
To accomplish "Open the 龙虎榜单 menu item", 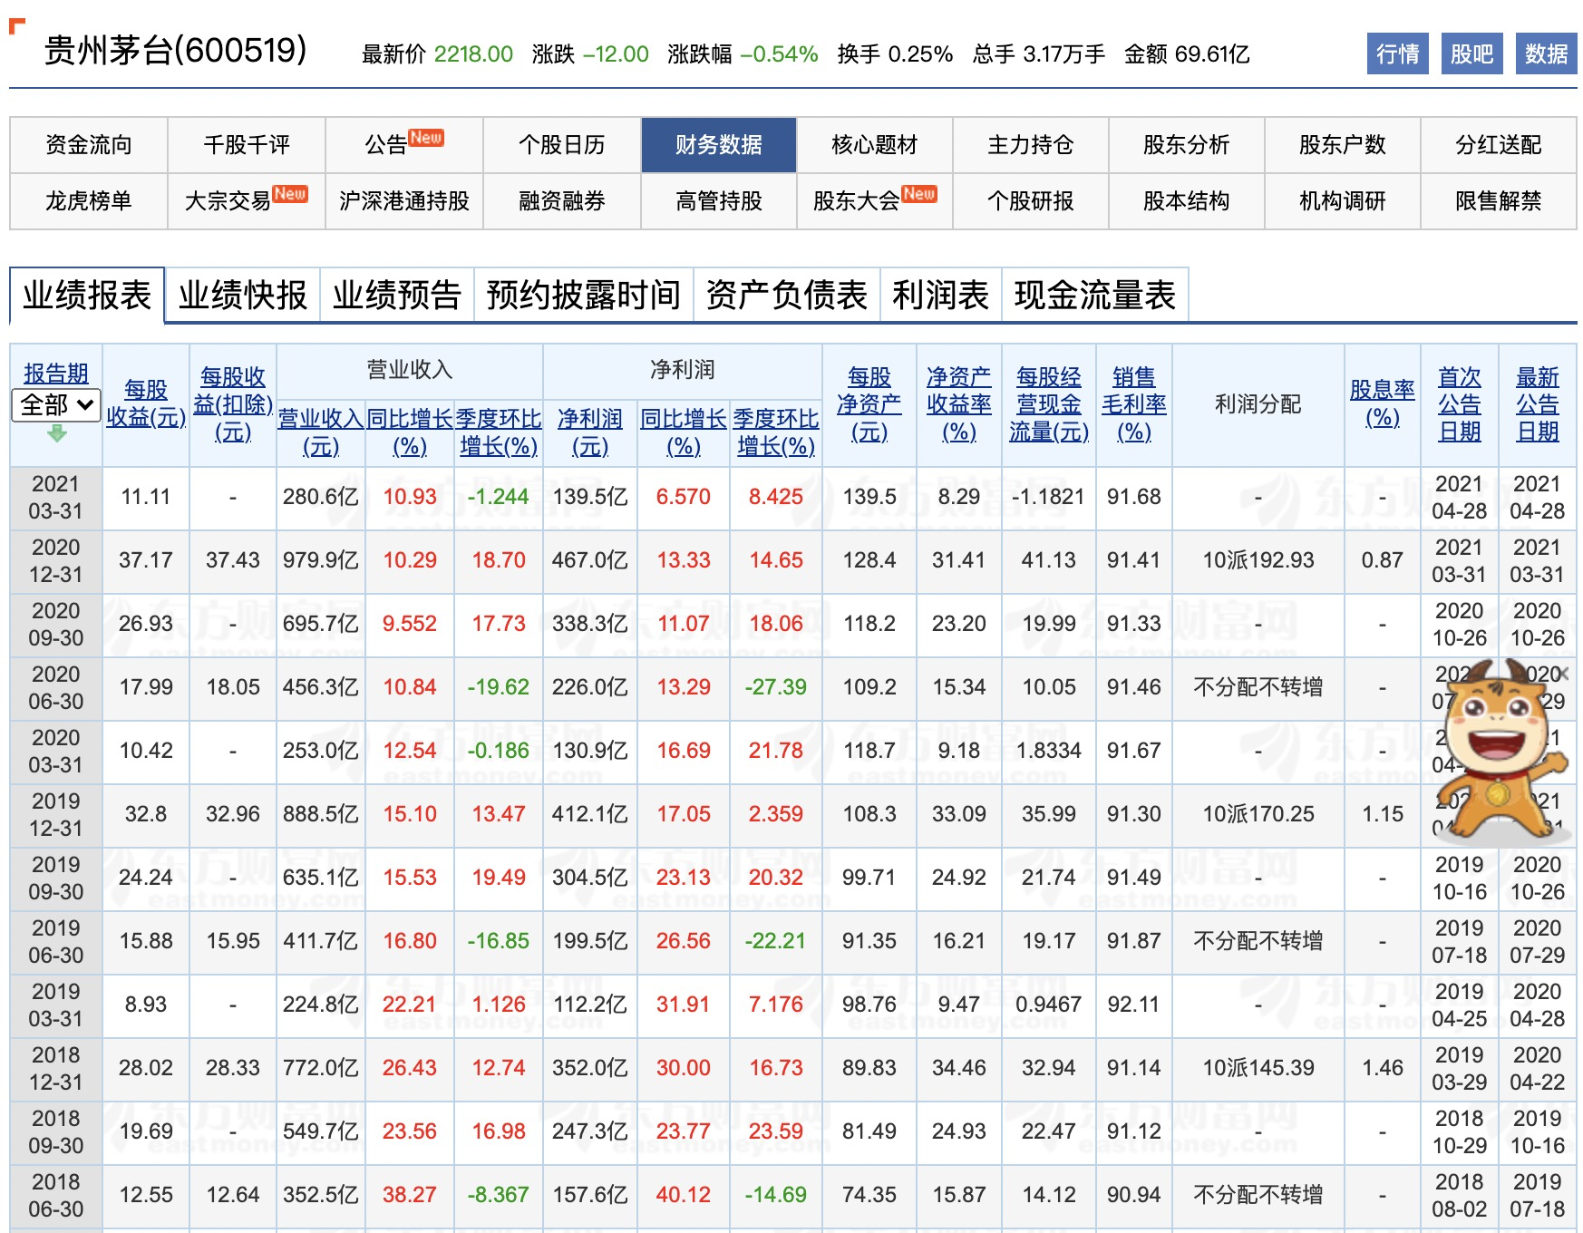I will [89, 201].
